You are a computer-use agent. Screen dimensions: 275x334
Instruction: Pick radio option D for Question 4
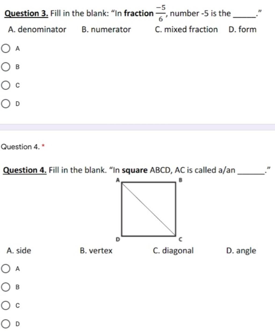(6, 324)
